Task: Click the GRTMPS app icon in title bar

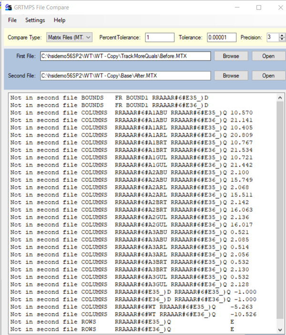Action: 9,8
